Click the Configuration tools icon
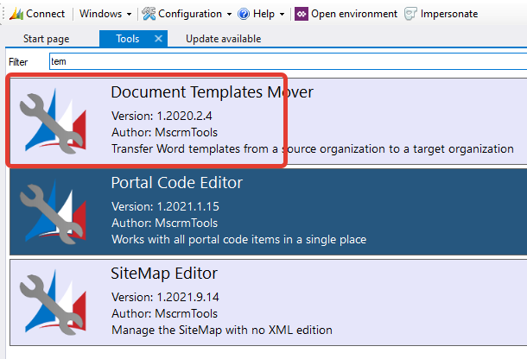 [x=149, y=14]
